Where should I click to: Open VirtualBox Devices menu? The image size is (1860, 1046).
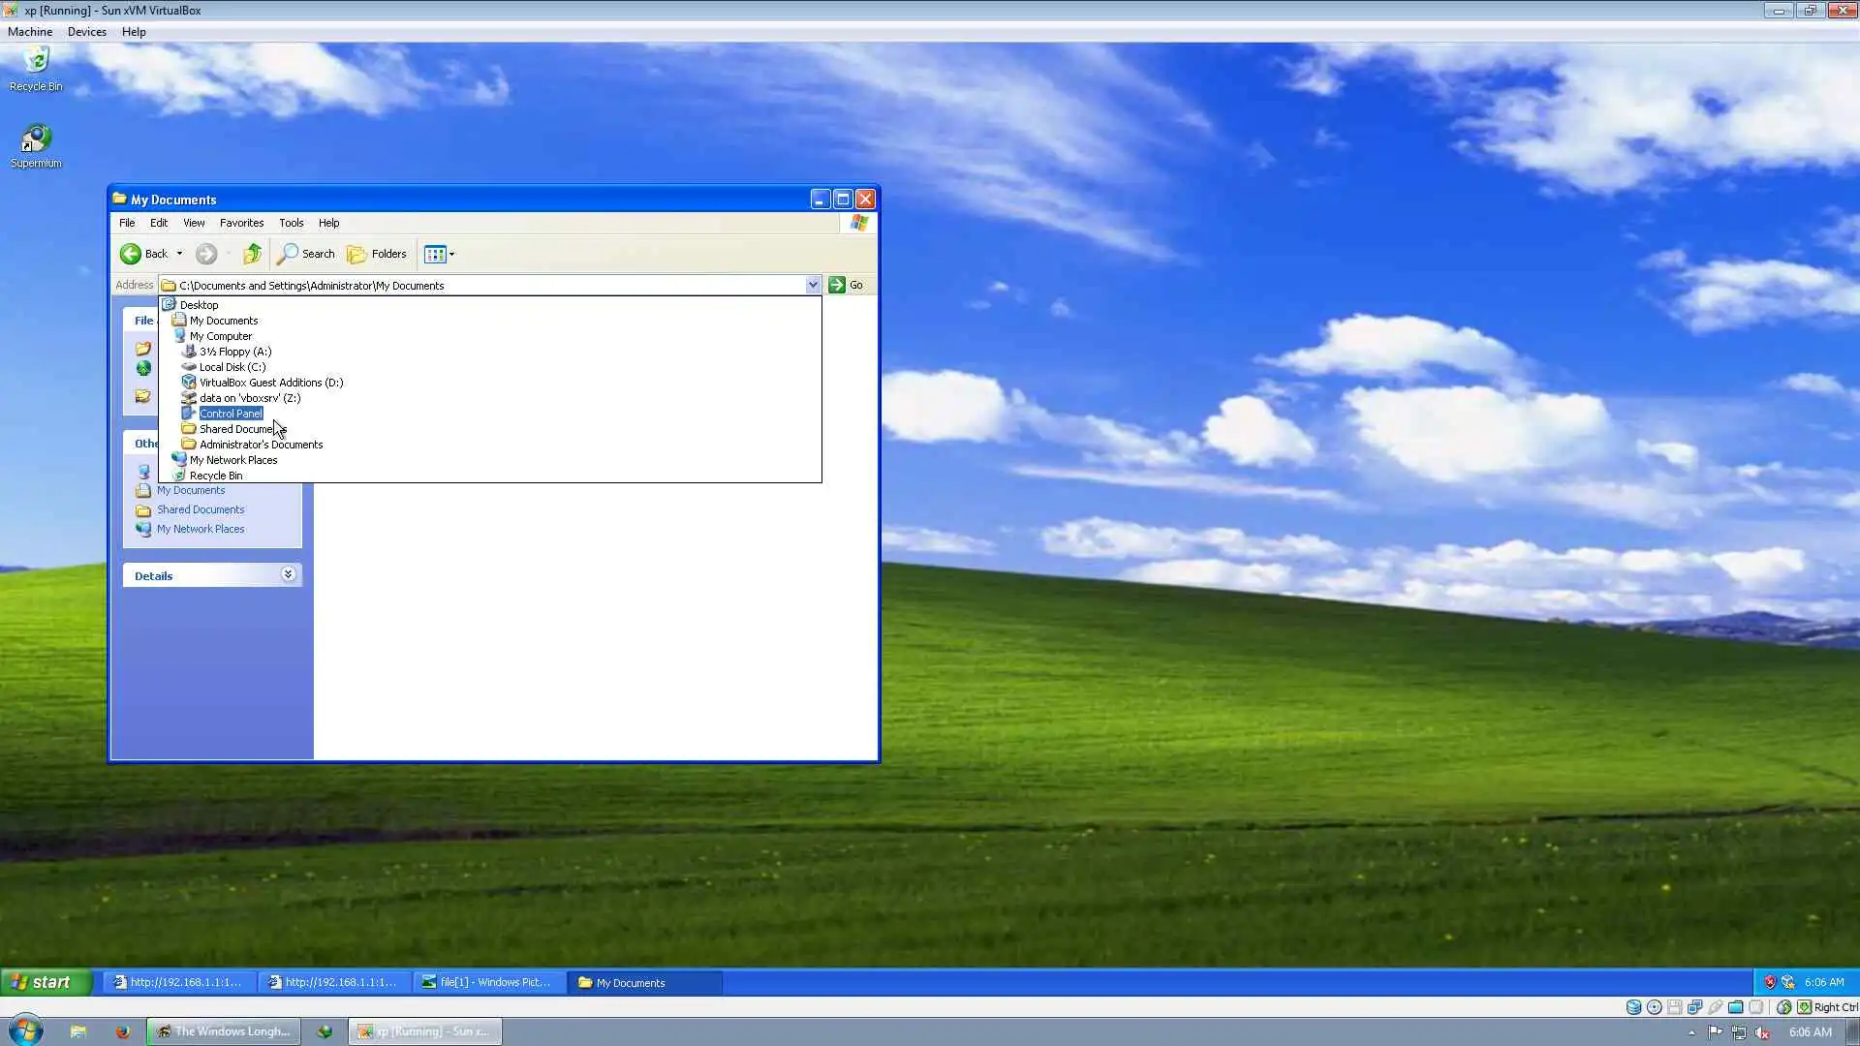(86, 32)
